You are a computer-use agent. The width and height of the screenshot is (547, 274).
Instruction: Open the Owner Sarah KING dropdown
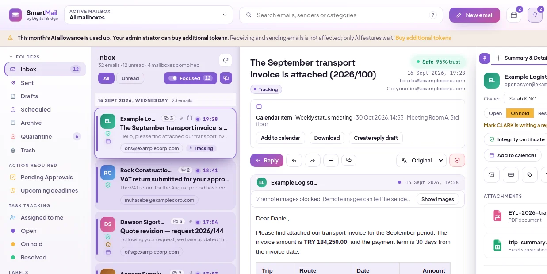(x=526, y=99)
